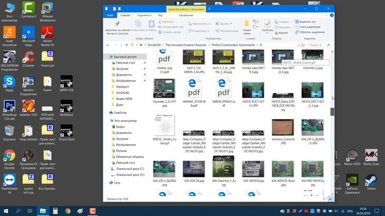
Task: Click Select All in the ribbon
Action: pyautogui.click(x=306, y=22)
